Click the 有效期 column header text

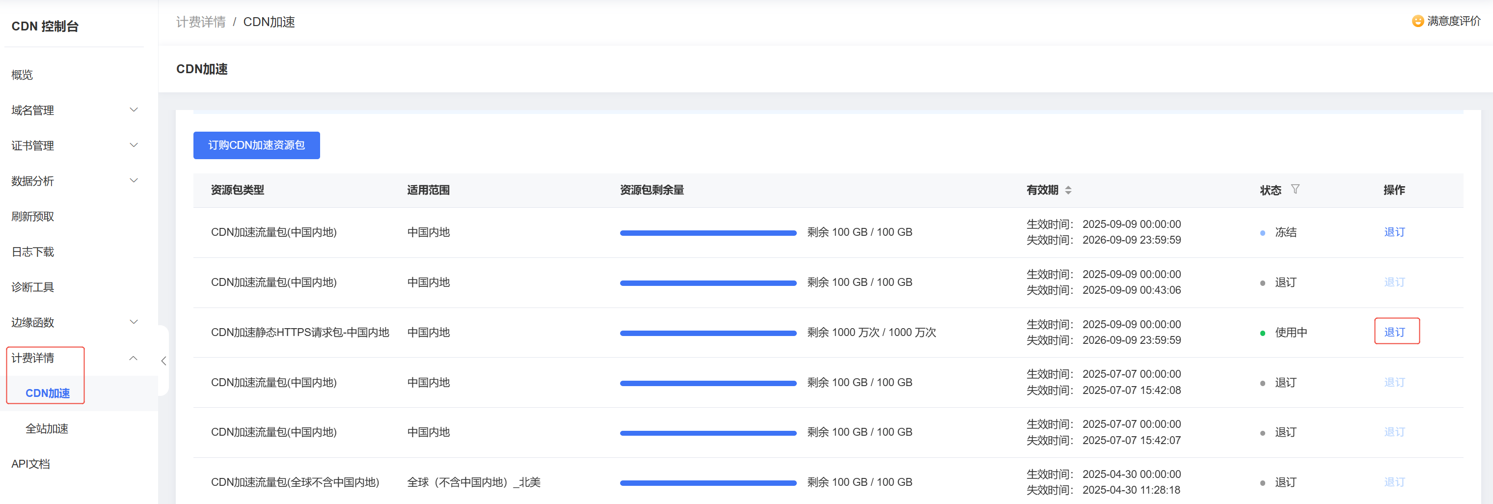1042,190
